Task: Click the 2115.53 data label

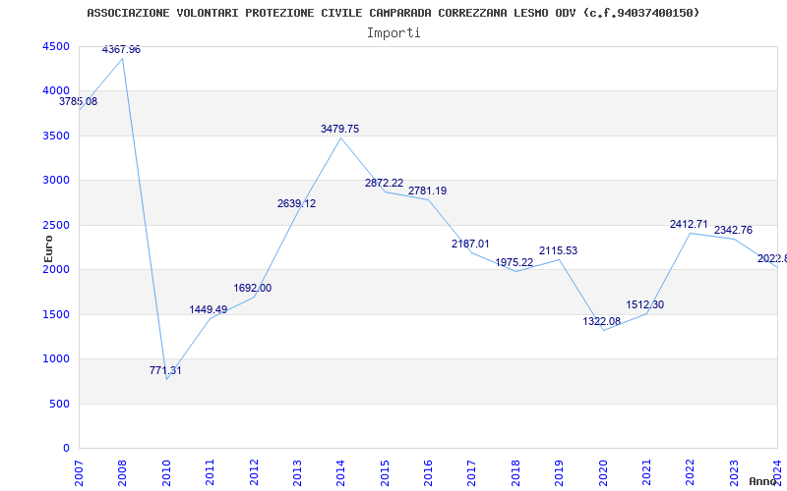Action: click(x=558, y=251)
